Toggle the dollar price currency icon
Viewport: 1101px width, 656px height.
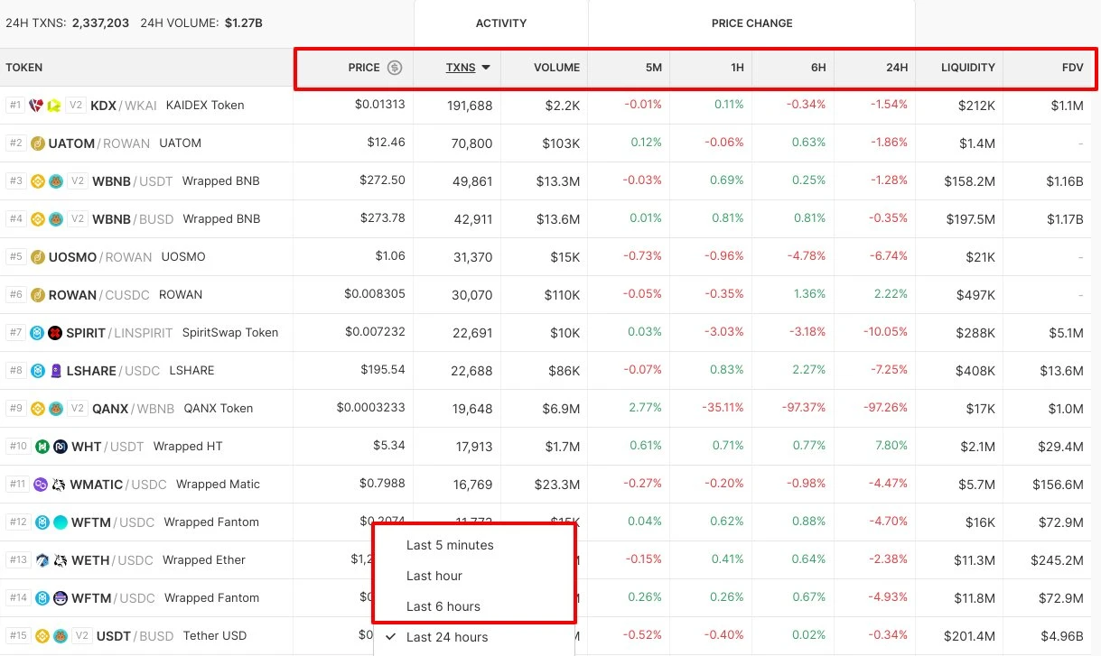click(395, 68)
